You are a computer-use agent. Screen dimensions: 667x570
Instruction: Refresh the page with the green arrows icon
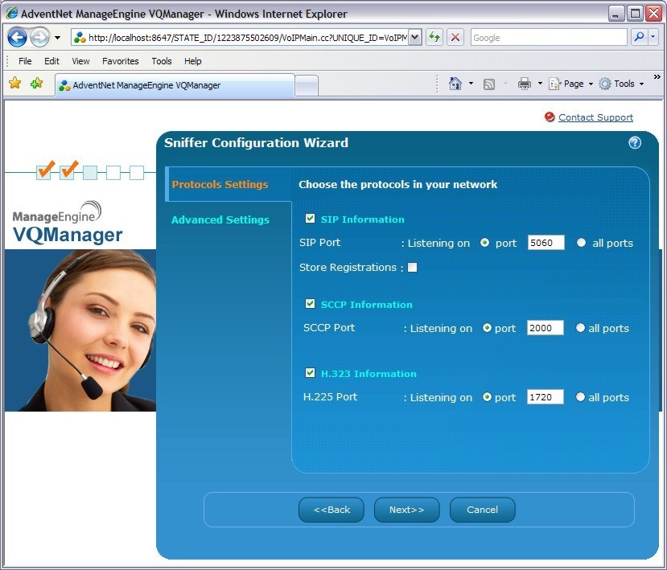pyautogui.click(x=434, y=38)
